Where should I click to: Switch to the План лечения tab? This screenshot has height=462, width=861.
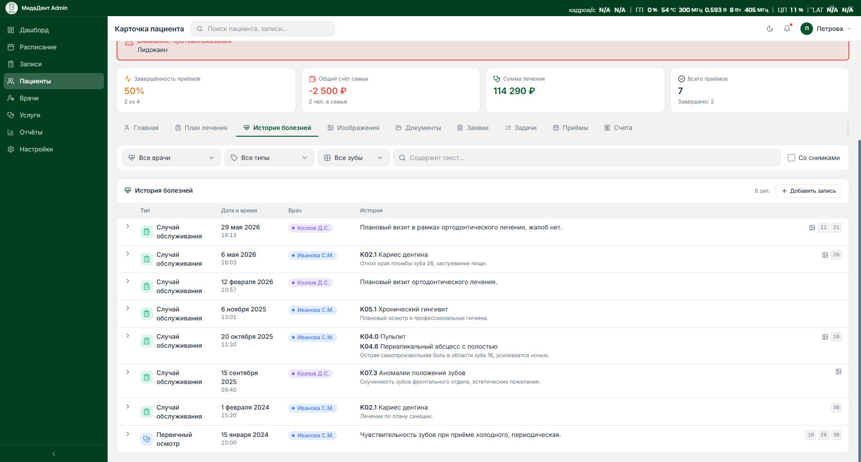(201, 128)
